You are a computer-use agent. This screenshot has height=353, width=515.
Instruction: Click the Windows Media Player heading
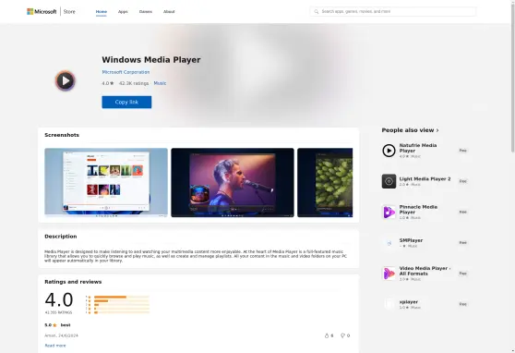151,60
